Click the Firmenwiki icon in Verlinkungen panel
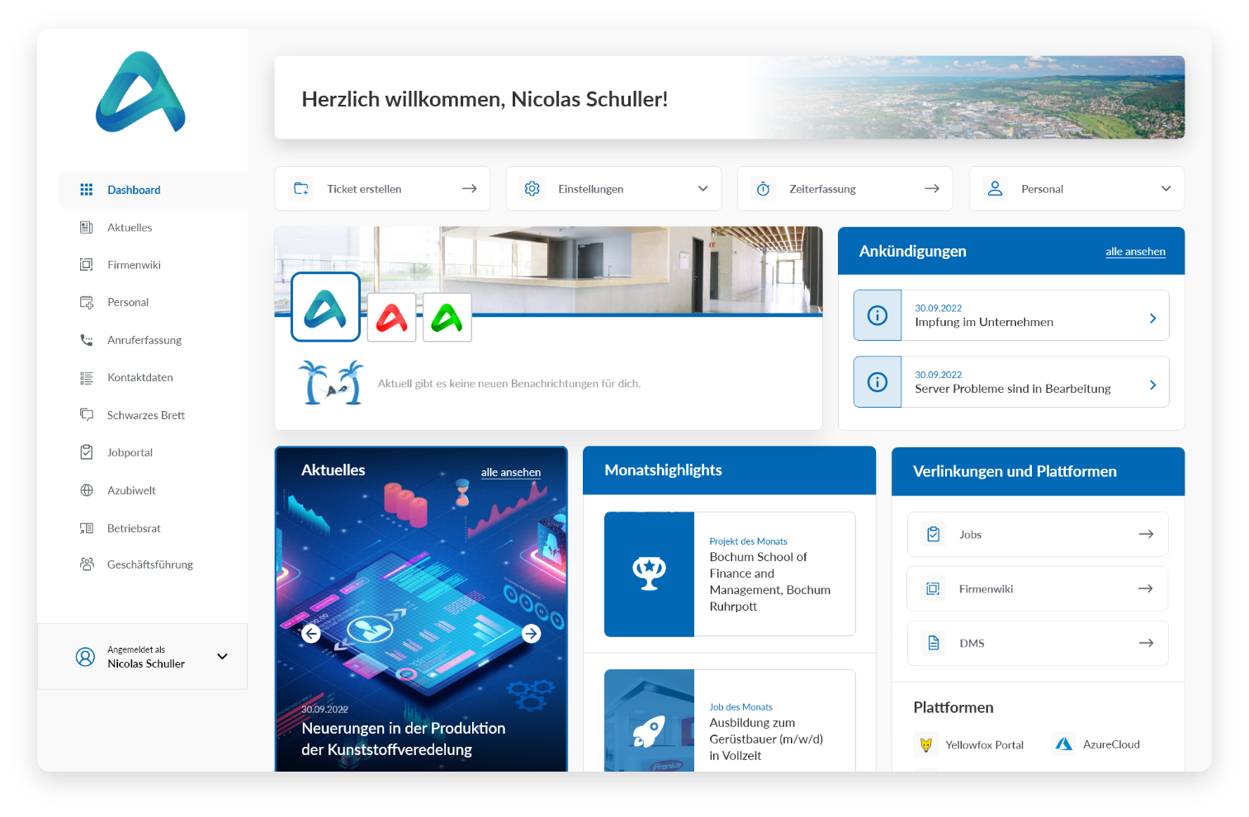 (x=933, y=588)
